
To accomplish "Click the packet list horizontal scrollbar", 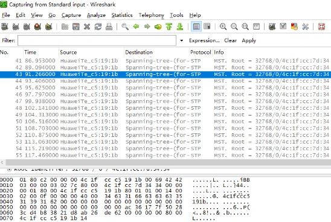I will click(168, 162).
